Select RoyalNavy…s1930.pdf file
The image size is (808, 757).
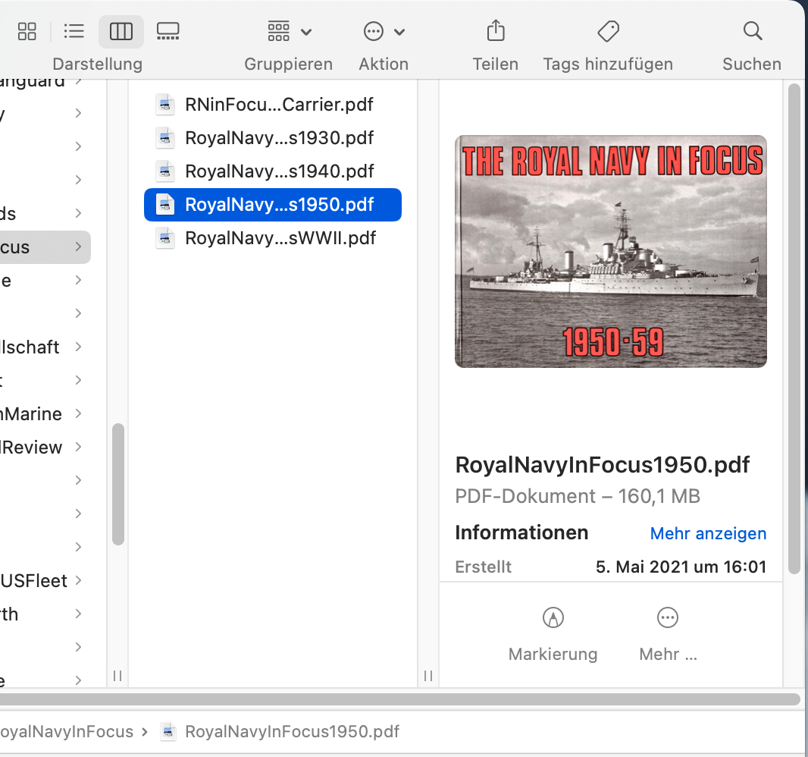coord(278,138)
